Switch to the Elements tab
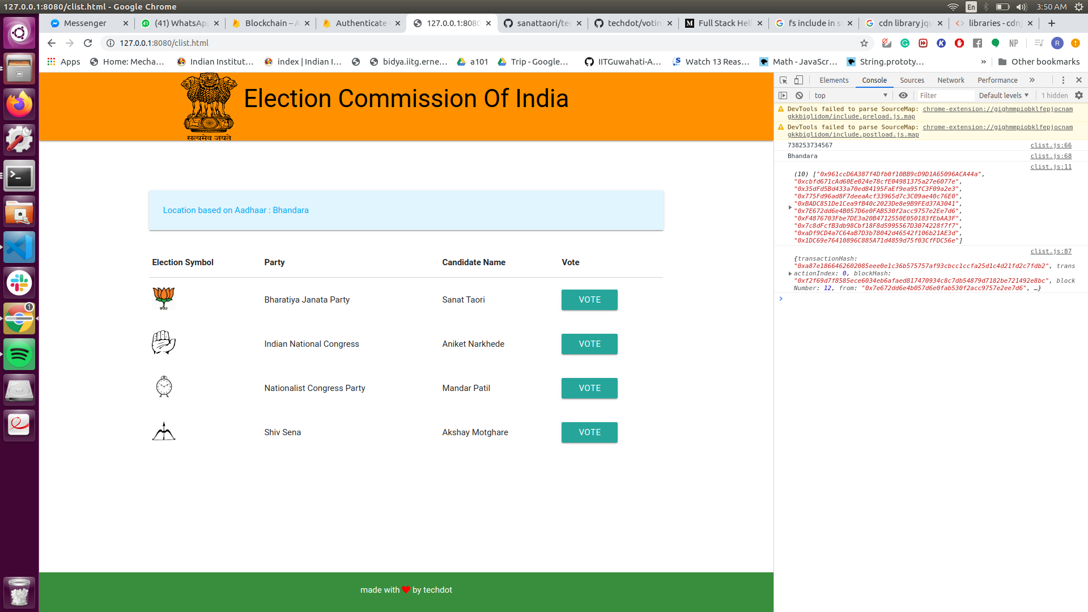Image resolution: width=1088 pixels, height=612 pixels. (834, 80)
